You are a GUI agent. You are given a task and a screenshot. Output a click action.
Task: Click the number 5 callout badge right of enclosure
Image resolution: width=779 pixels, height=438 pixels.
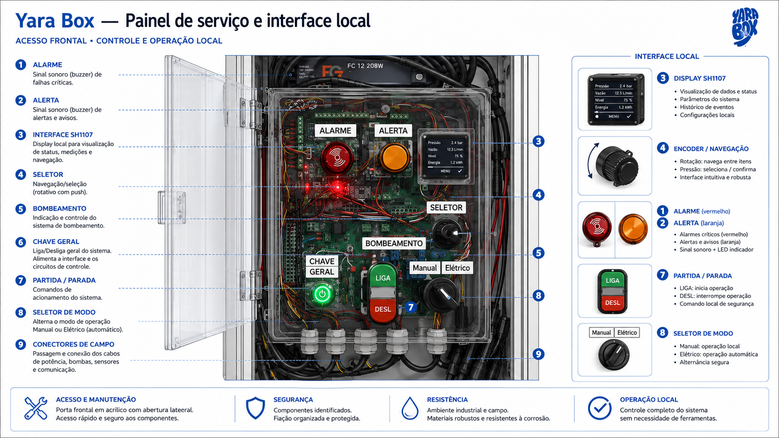[539, 253]
